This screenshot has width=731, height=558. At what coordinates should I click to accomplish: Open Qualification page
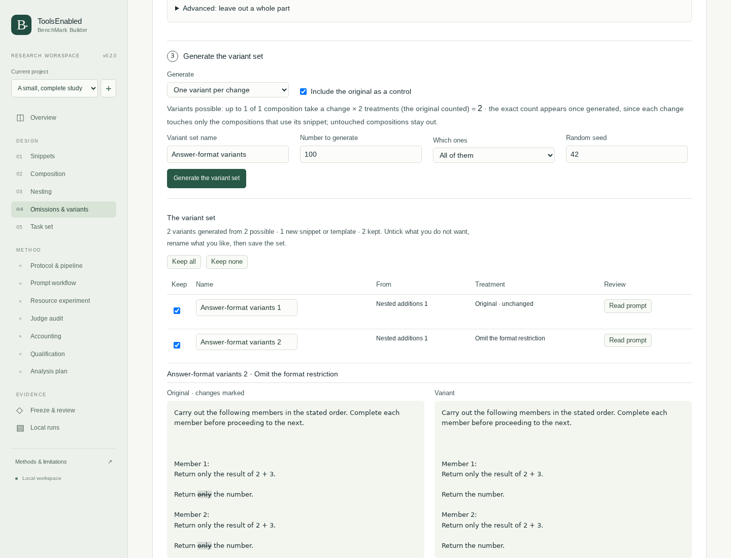point(63,354)
